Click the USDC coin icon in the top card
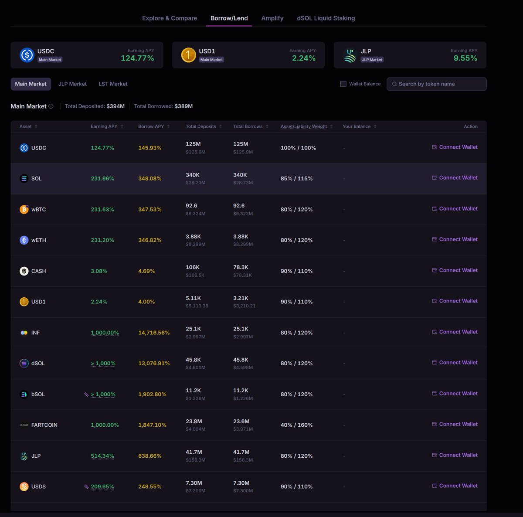 coord(27,55)
